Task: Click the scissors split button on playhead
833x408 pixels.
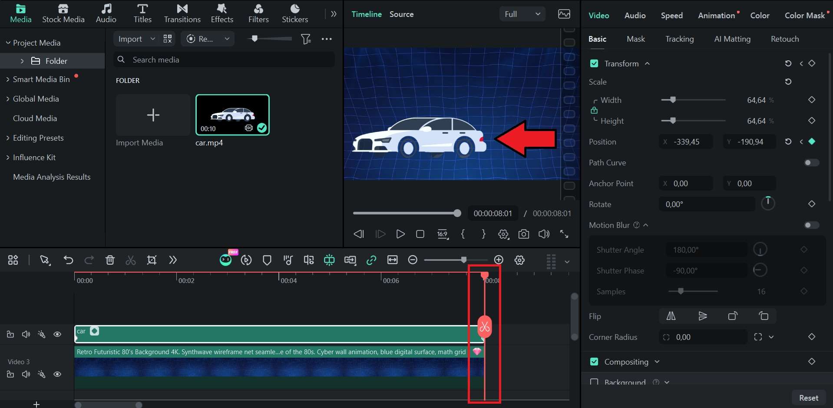Action: point(485,327)
